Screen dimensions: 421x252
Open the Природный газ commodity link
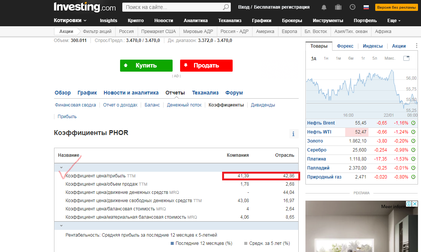pyautogui.click(x=324, y=177)
